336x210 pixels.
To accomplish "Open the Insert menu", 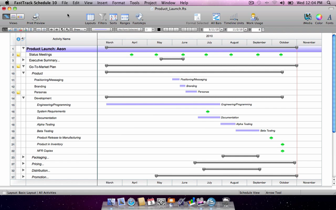I will click(x=102, y=3).
